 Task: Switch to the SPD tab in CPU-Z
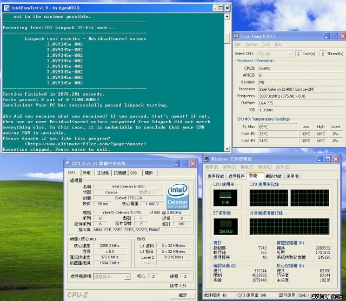pos(134,173)
